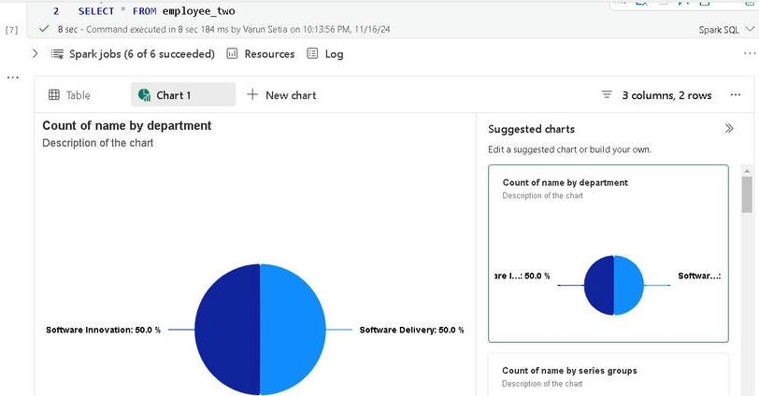Open the 3 columns, 2 rows filter

656,95
